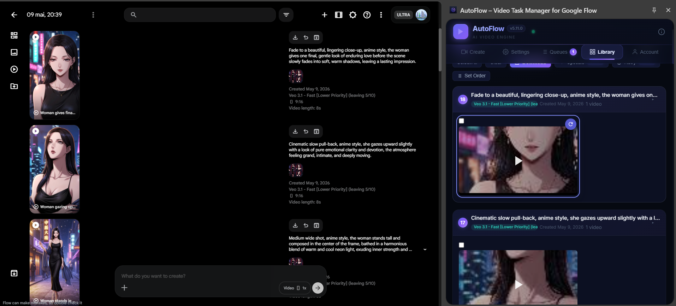The height and width of the screenshot is (306, 676).
Task: Reuse prompt for 'Medium wide shot' clip
Action: (x=306, y=225)
